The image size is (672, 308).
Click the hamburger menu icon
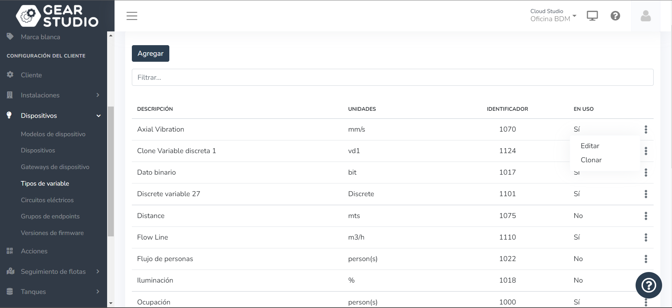[132, 16]
